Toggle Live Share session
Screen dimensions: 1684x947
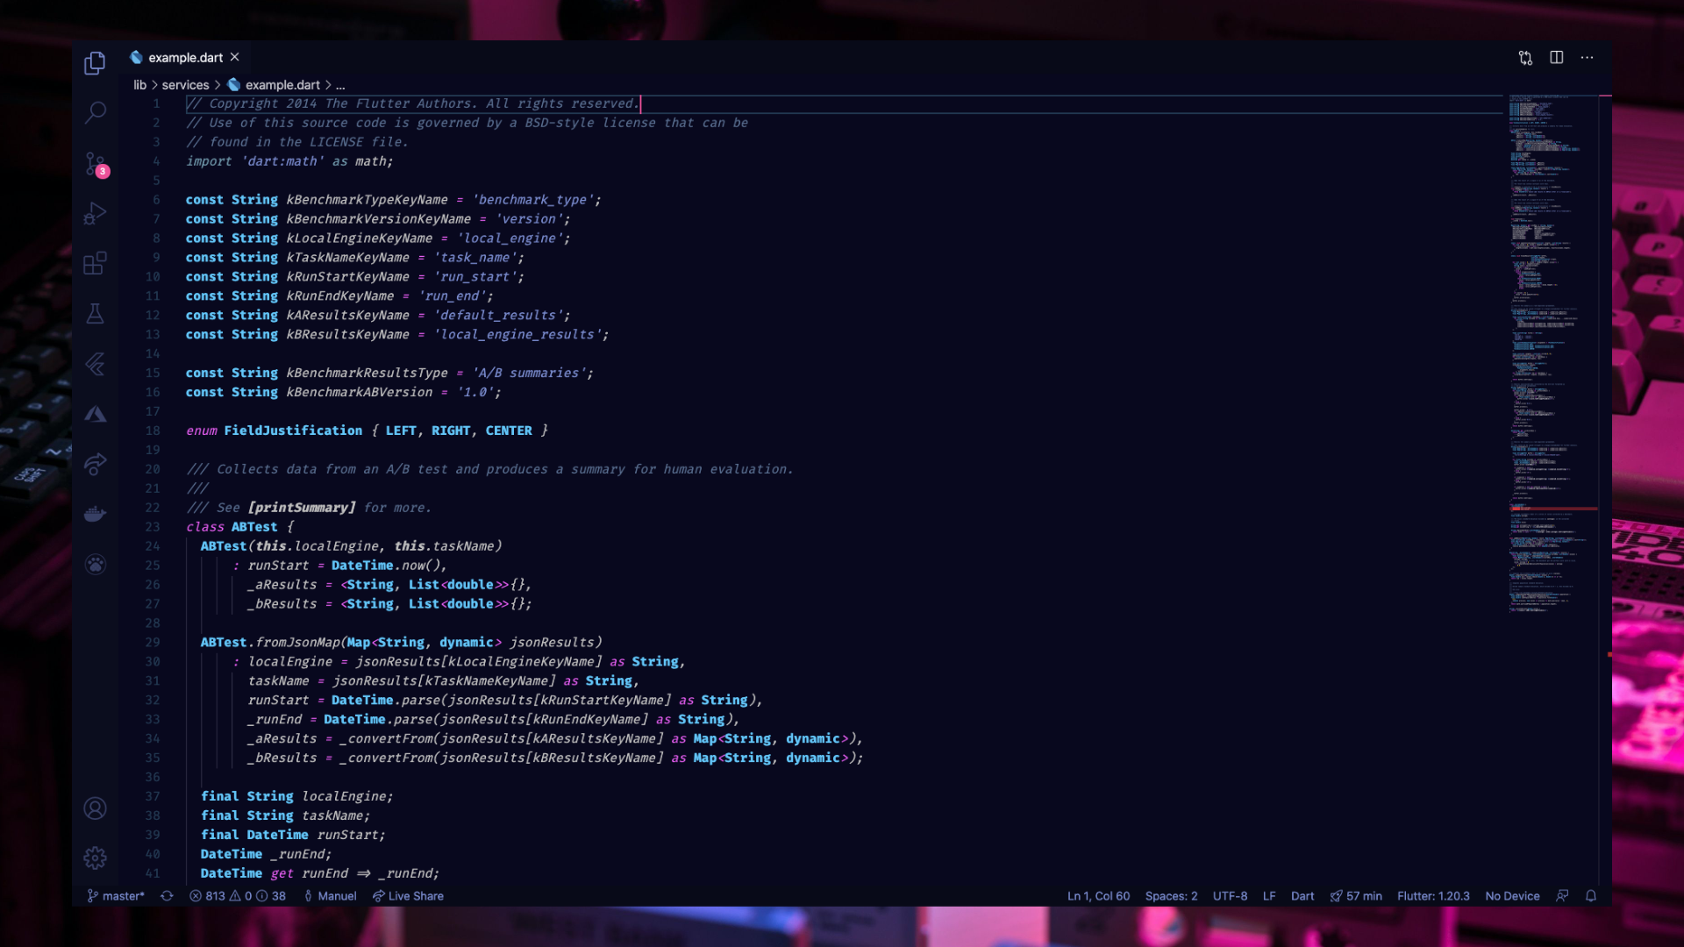(410, 896)
